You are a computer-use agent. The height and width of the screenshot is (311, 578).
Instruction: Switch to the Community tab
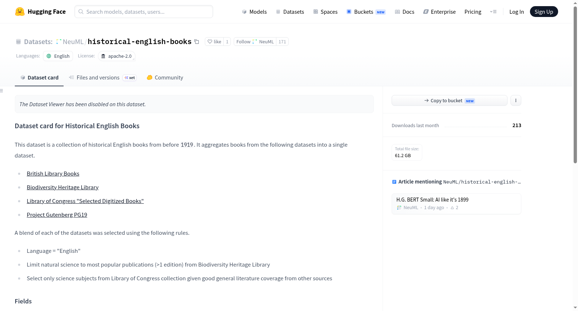click(x=165, y=78)
